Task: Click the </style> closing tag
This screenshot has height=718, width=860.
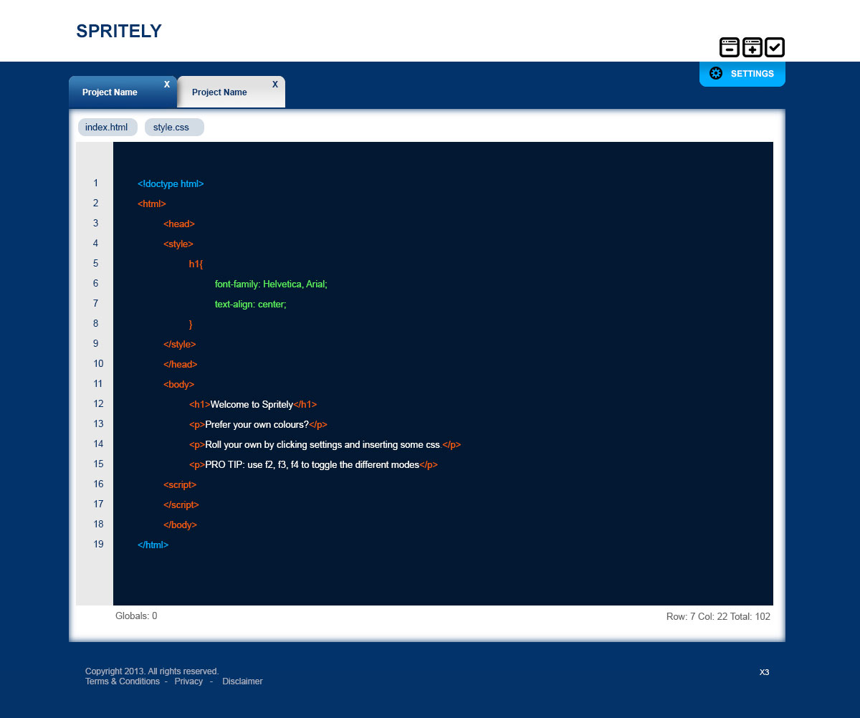Action: [x=180, y=345]
